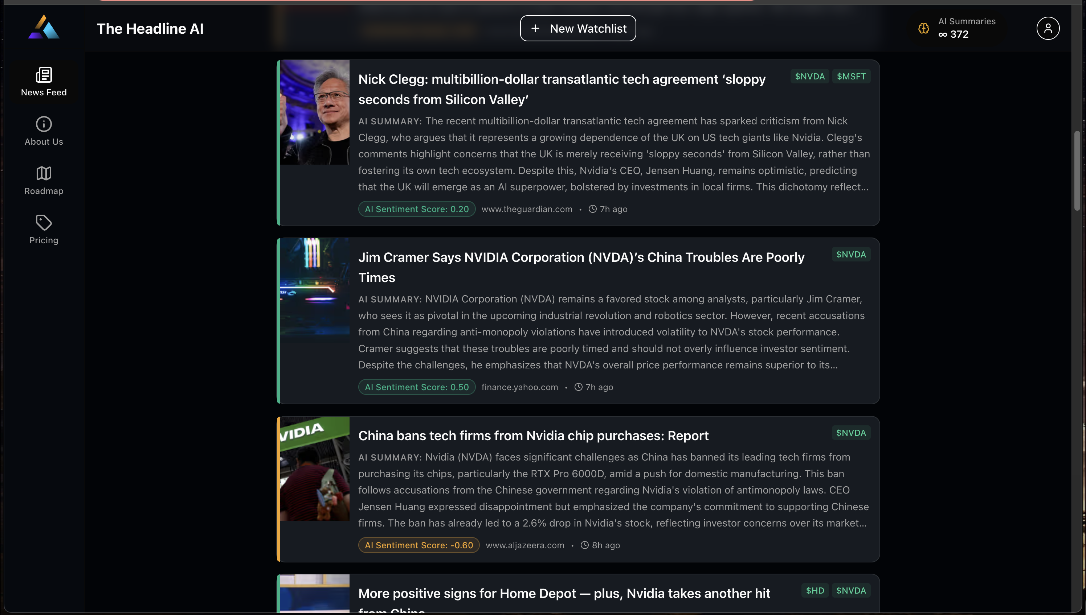Click the AI Sentiment Score: -0.60 badge
The image size is (1086, 615).
tap(419, 545)
